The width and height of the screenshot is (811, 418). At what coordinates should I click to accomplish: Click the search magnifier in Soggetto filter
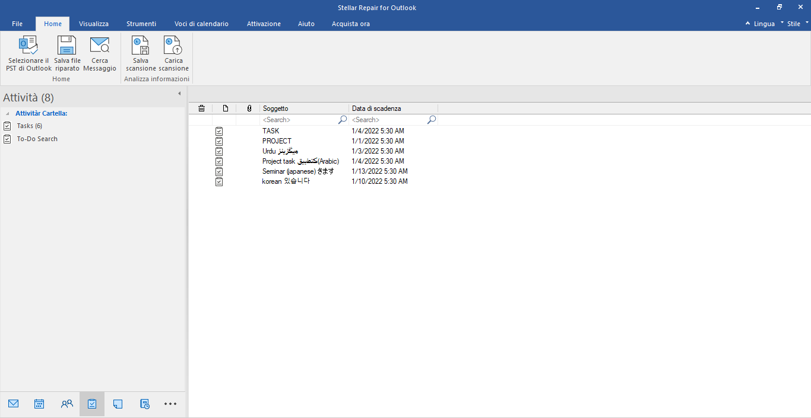click(x=343, y=120)
